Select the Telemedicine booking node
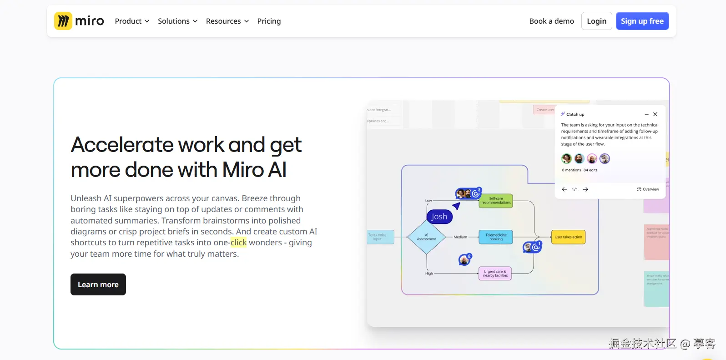726x360 pixels. (496, 237)
